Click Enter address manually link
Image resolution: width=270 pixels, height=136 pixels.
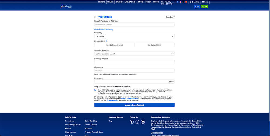coord(104,30)
